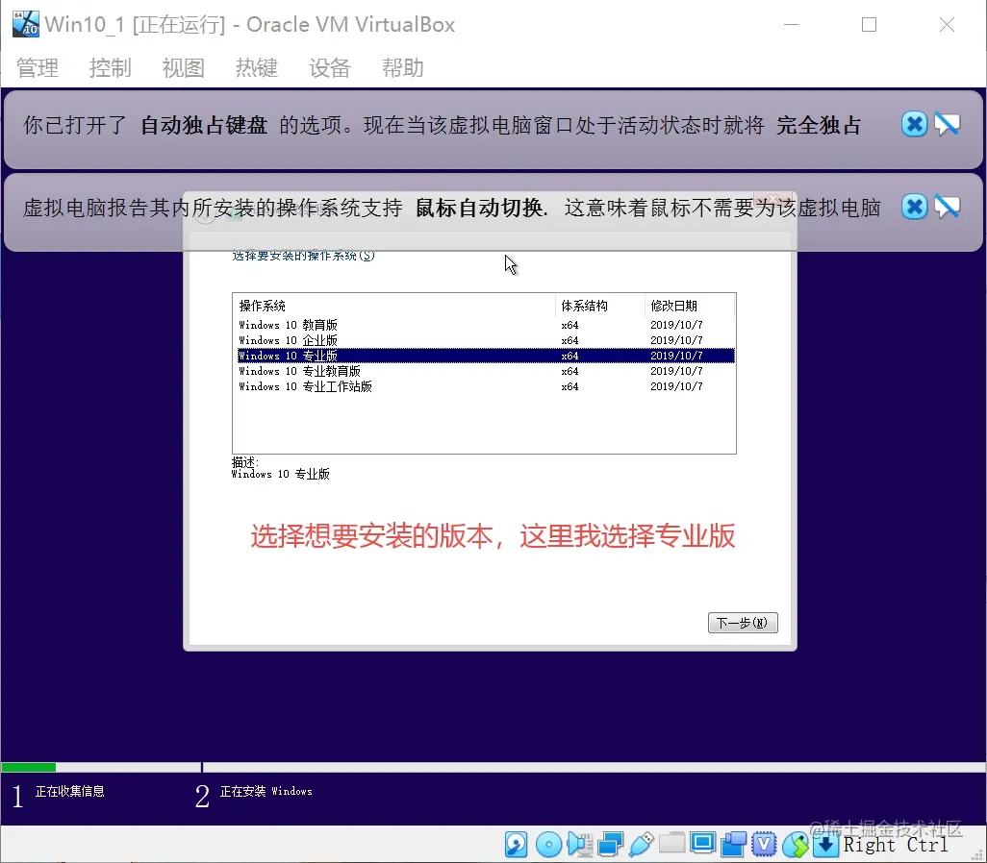Click the don't-show-again icon on mouse notification
Image resolution: width=987 pixels, height=863 pixels.
click(x=947, y=207)
